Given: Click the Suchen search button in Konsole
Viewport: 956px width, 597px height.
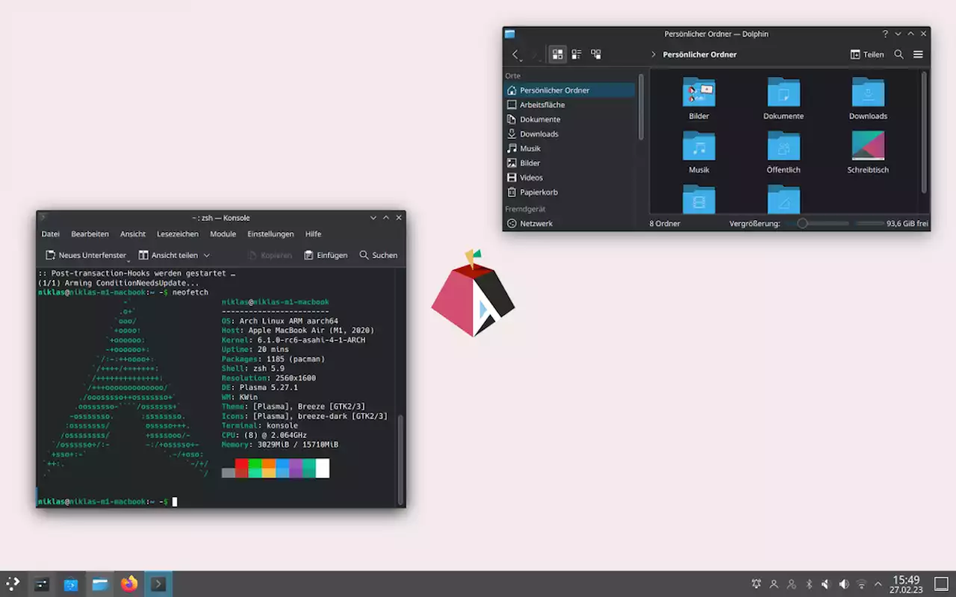Looking at the screenshot, I should click(x=379, y=255).
